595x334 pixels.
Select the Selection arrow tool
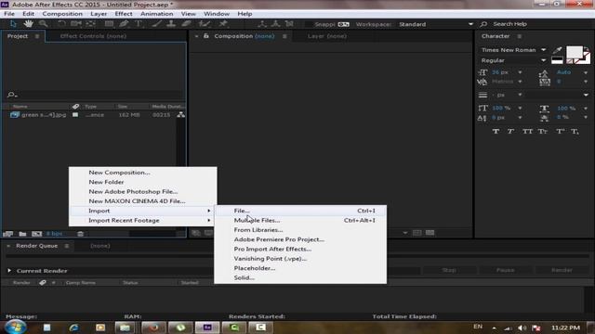coord(13,24)
